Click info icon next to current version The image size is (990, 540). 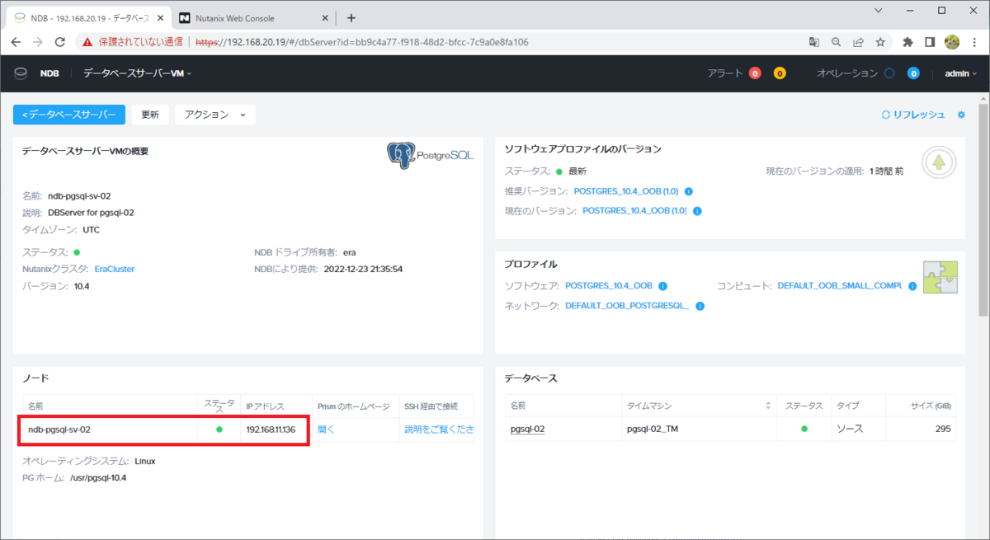click(697, 211)
